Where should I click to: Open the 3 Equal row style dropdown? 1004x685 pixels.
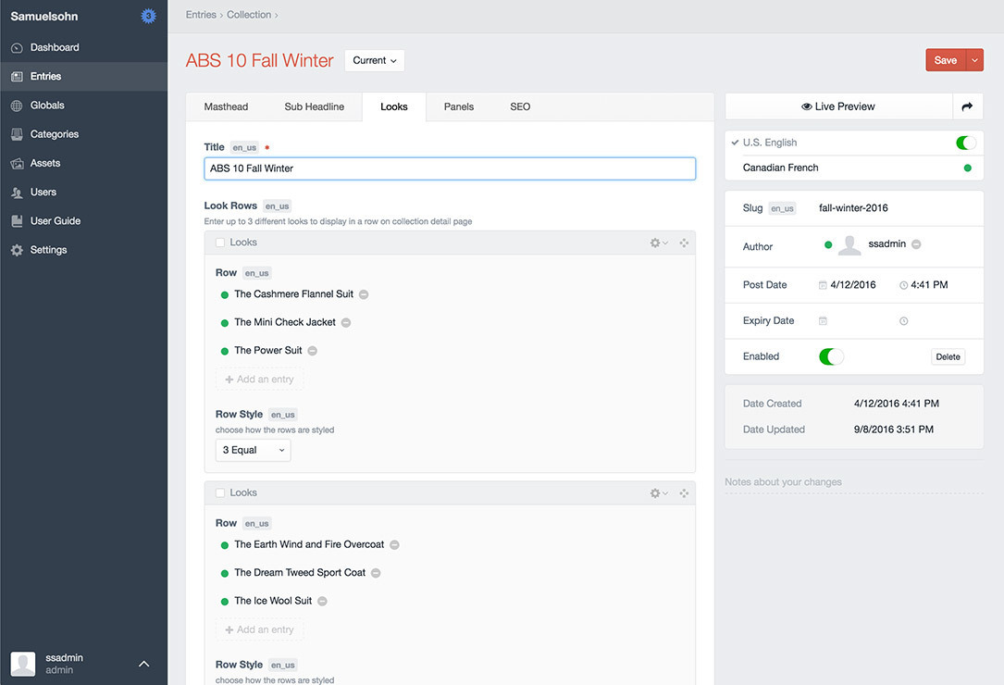coord(253,451)
